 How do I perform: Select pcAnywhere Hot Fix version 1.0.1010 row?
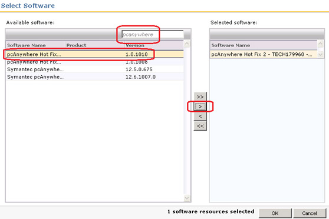tap(94, 54)
